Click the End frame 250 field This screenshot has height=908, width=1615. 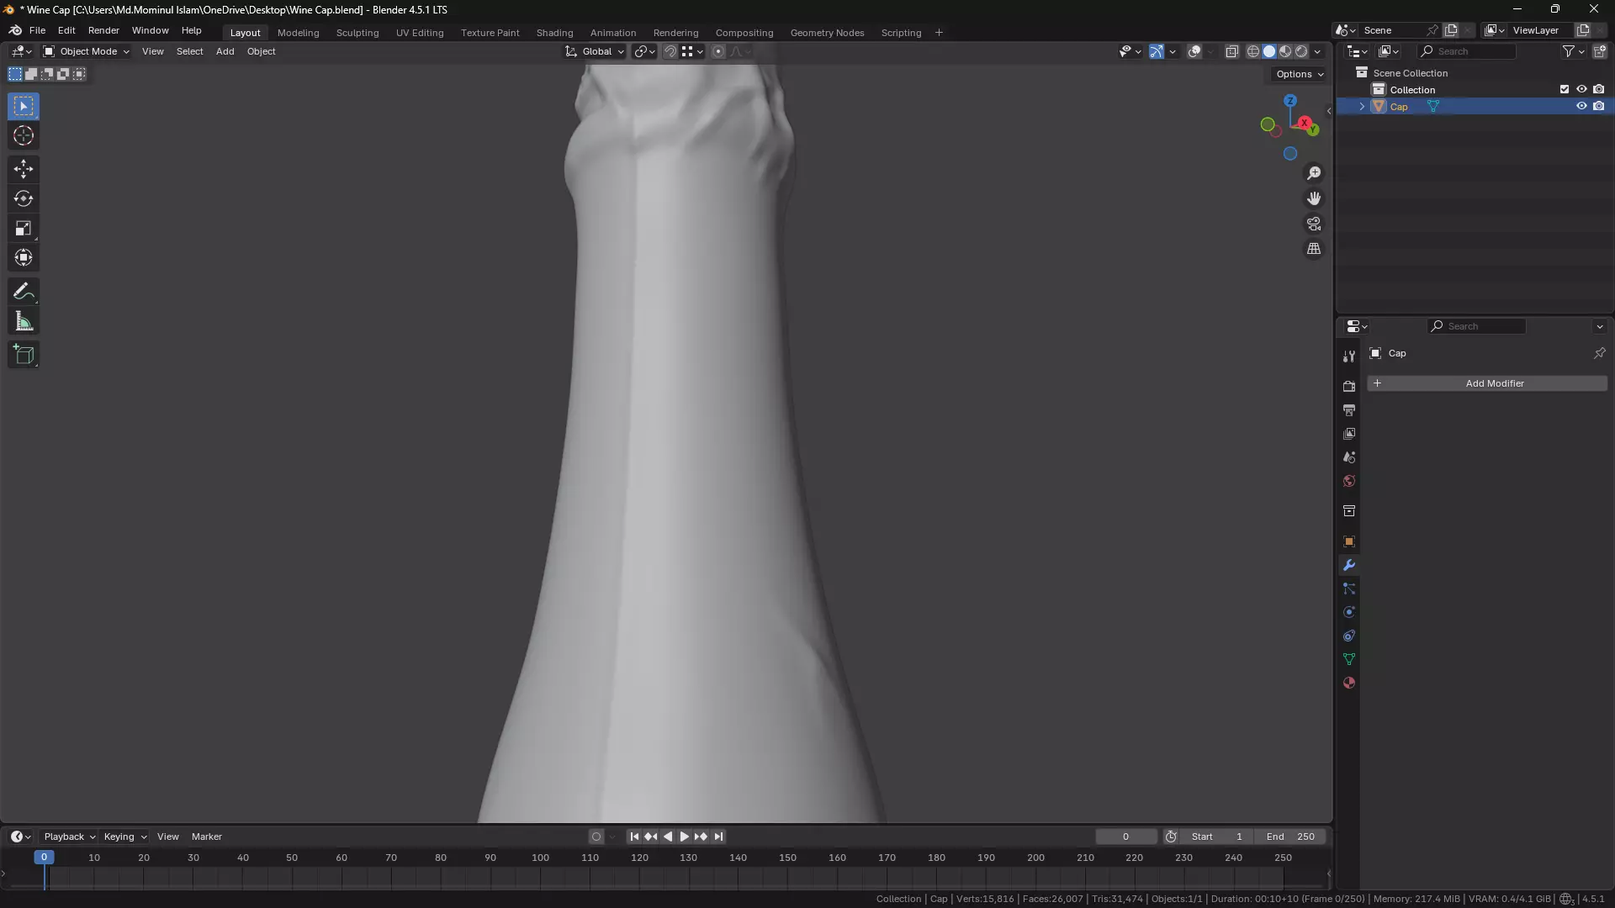pos(1290,837)
